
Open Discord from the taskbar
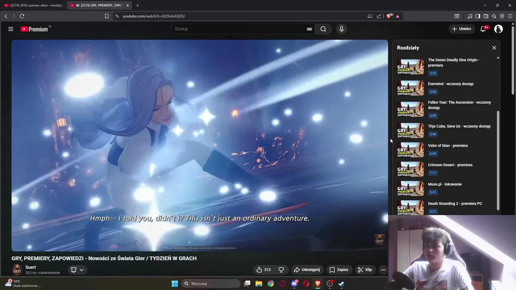coord(294,284)
